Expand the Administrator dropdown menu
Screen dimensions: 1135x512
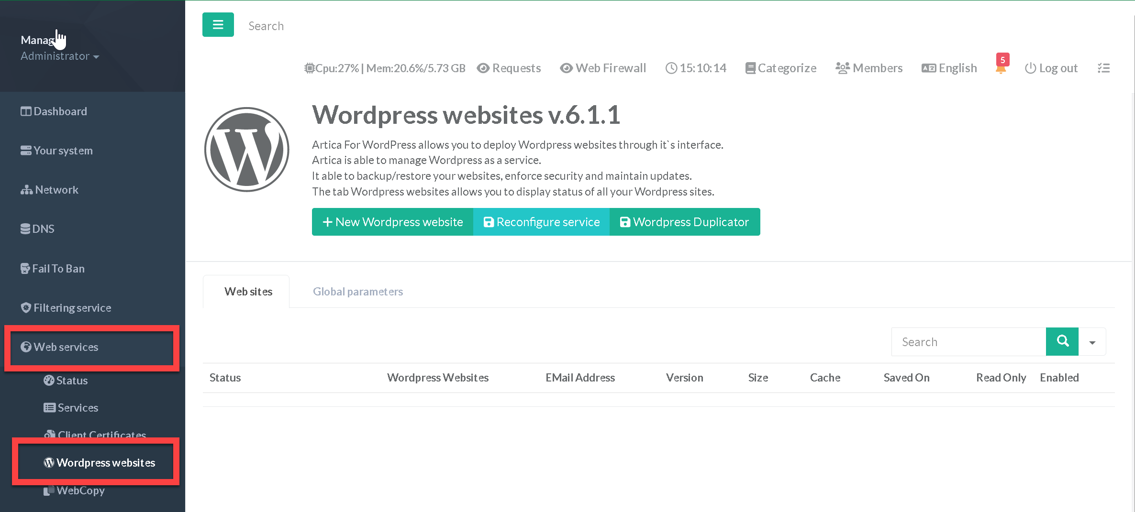click(60, 56)
